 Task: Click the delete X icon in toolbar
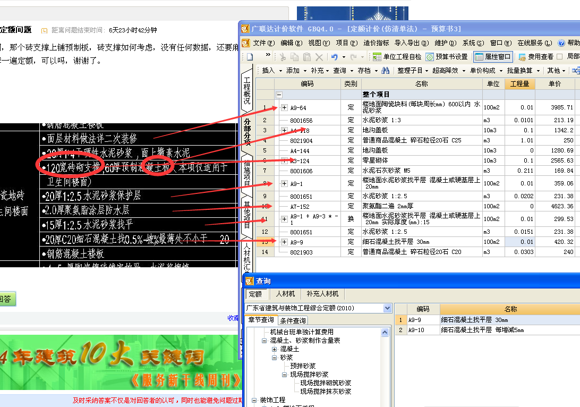coord(319,57)
